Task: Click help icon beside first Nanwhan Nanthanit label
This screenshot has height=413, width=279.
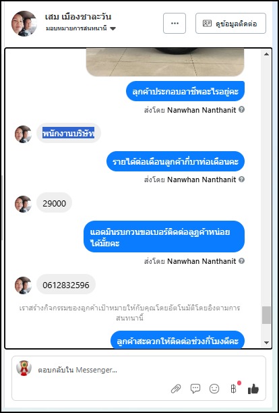Action: pyautogui.click(x=242, y=109)
